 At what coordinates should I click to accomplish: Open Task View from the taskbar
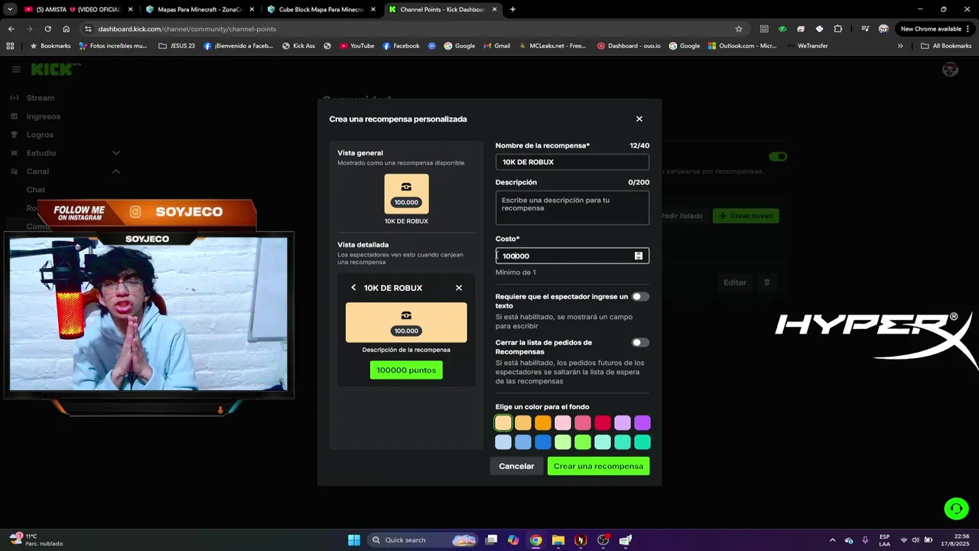click(x=491, y=540)
